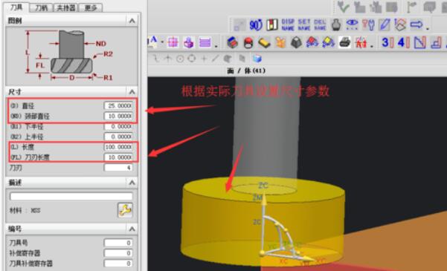Screen dimensions: 447x271
Task: Click the (FL) 刀刃长度 value field
Action: (x=118, y=157)
